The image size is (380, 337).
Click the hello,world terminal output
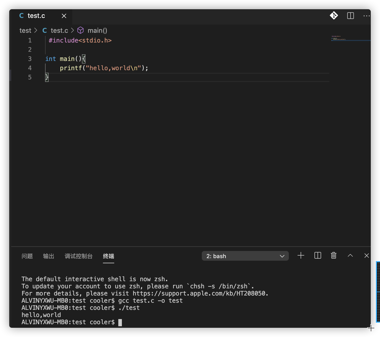coord(41,315)
